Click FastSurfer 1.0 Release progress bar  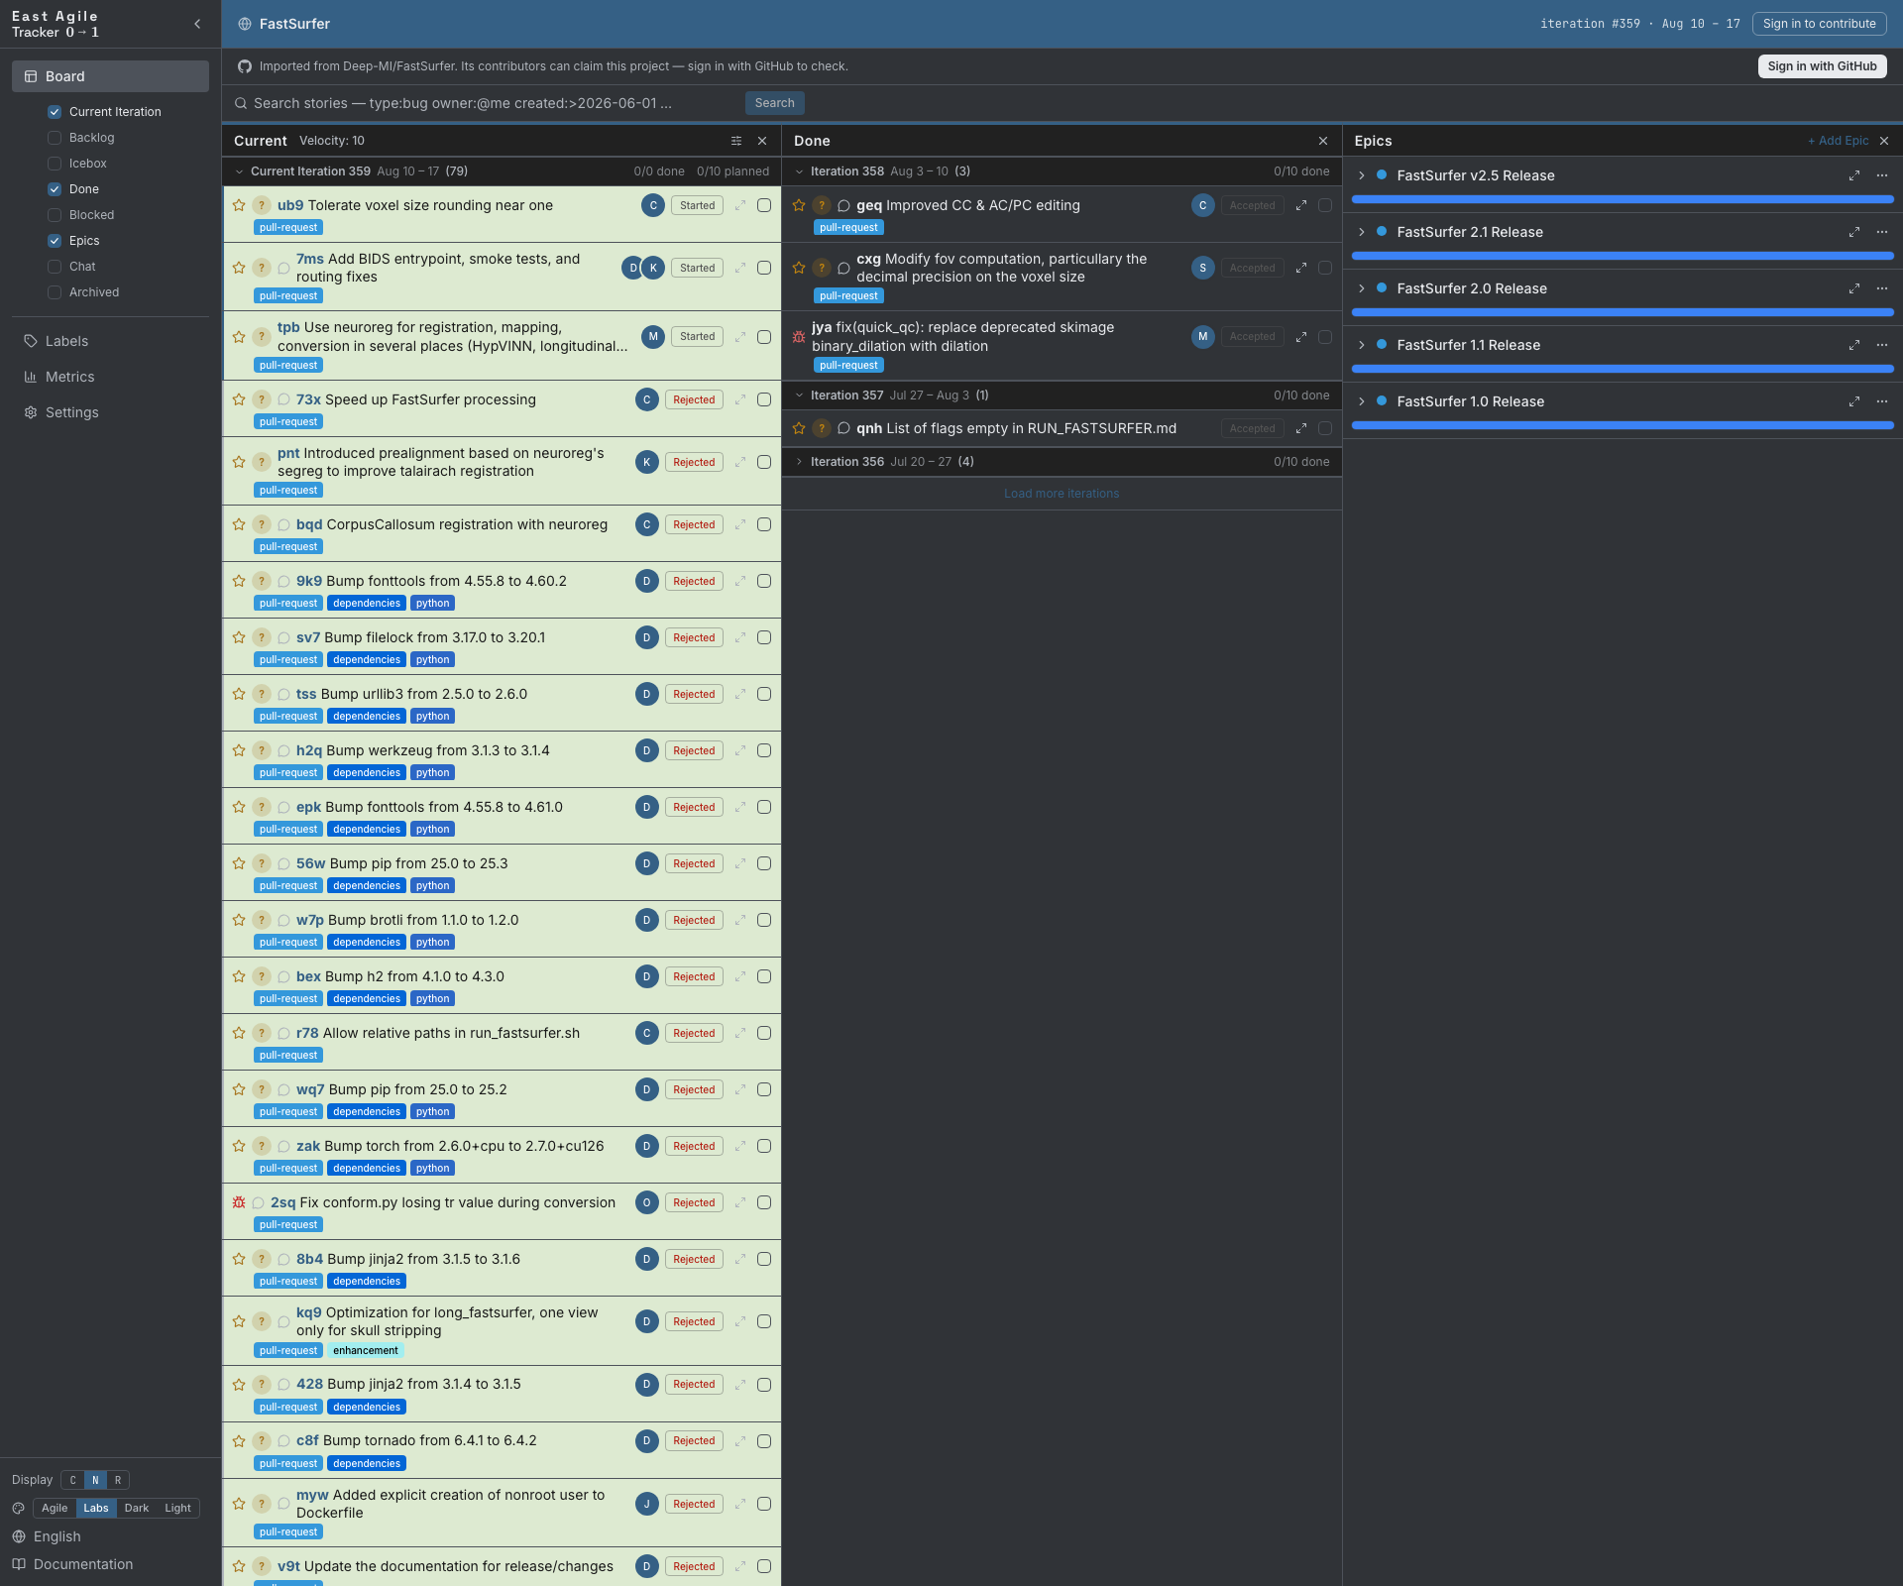pyautogui.click(x=1623, y=426)
